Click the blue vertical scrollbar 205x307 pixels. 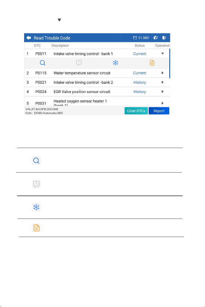click(170, 64)
